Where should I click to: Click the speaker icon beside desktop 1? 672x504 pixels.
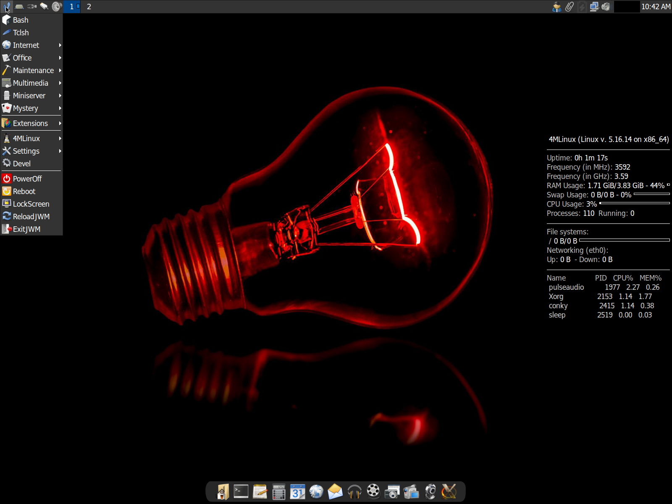[x=57, y=7]
